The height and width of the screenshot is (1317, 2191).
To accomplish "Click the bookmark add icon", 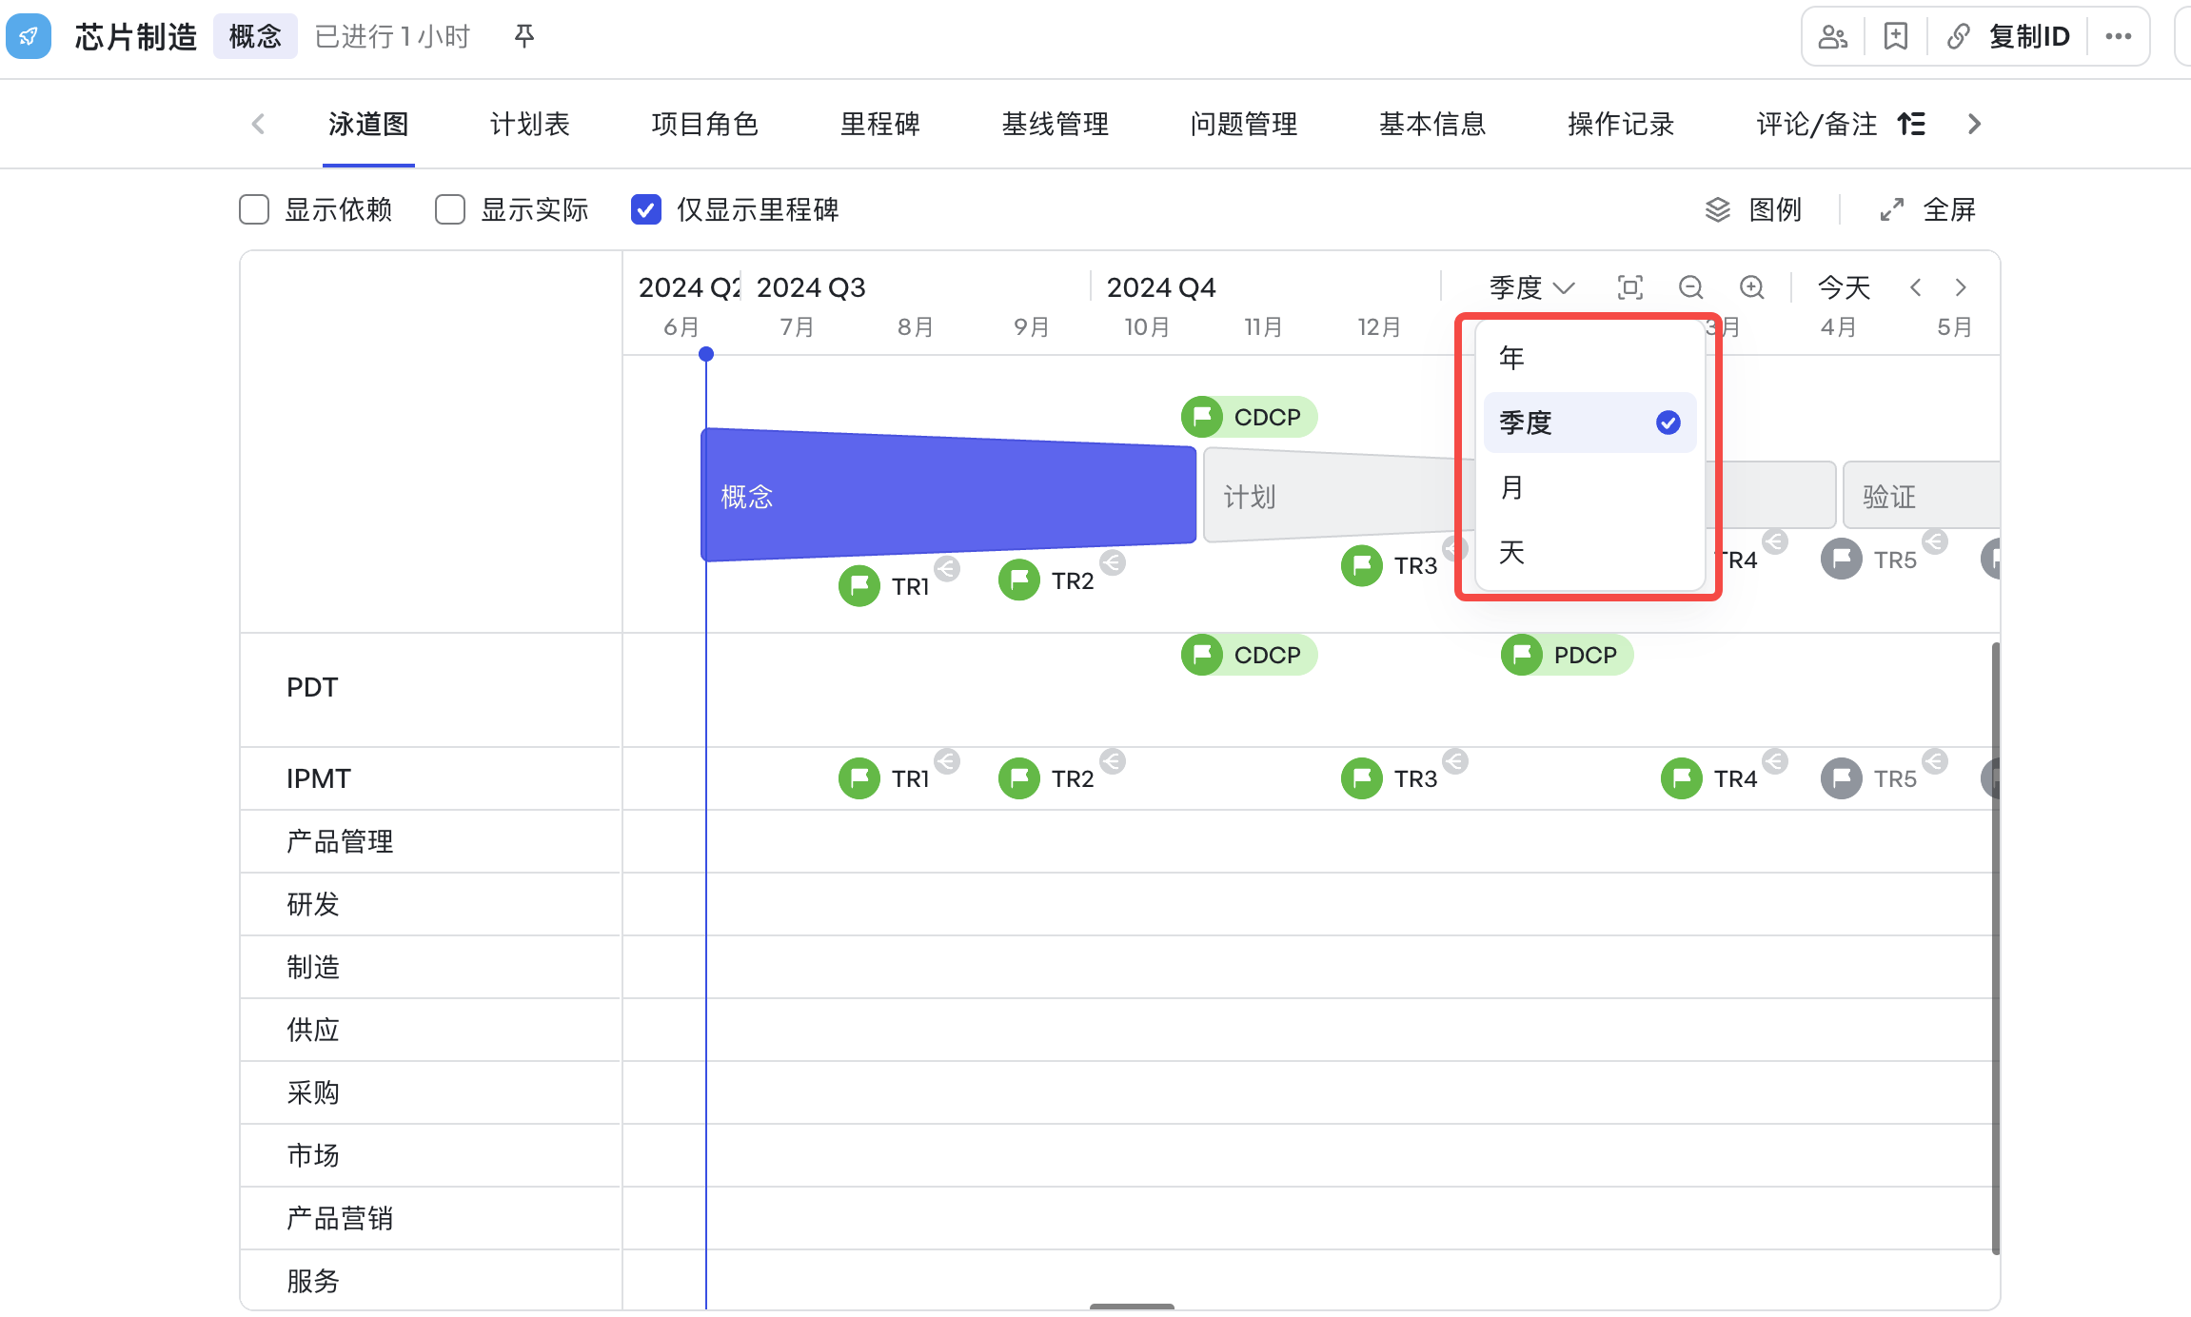I will [1896, 36].
